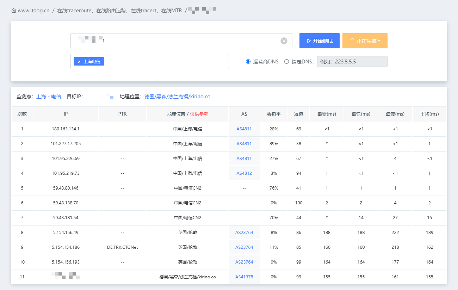Click the home icon in breadcrumb
This screenshot has width=458, height=290.
14,11
